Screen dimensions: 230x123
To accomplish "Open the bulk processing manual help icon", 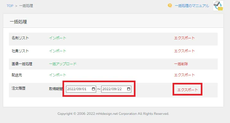I will click(x=170, y=6).
